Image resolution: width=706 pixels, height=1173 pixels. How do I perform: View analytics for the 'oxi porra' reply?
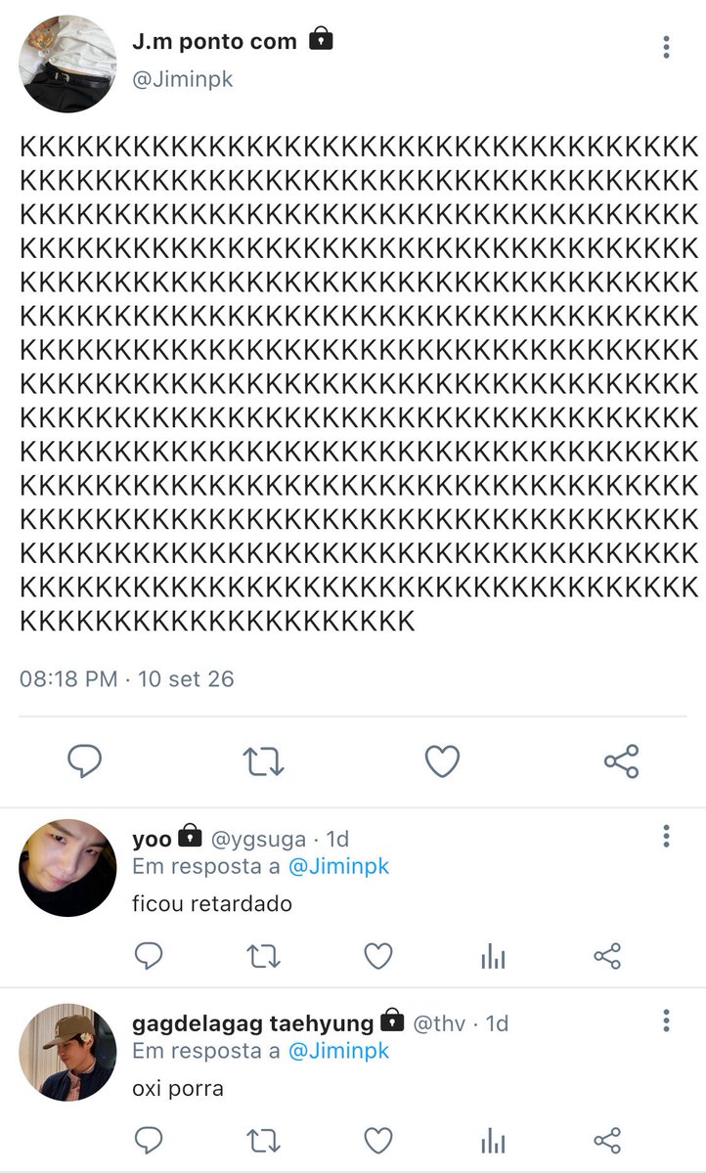(x=493, y=1140)
